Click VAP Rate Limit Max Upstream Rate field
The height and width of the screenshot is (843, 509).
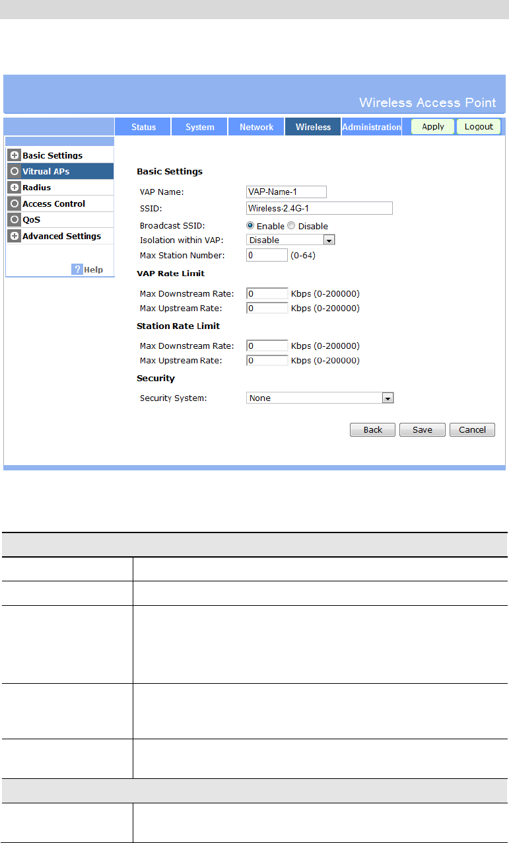267,308
